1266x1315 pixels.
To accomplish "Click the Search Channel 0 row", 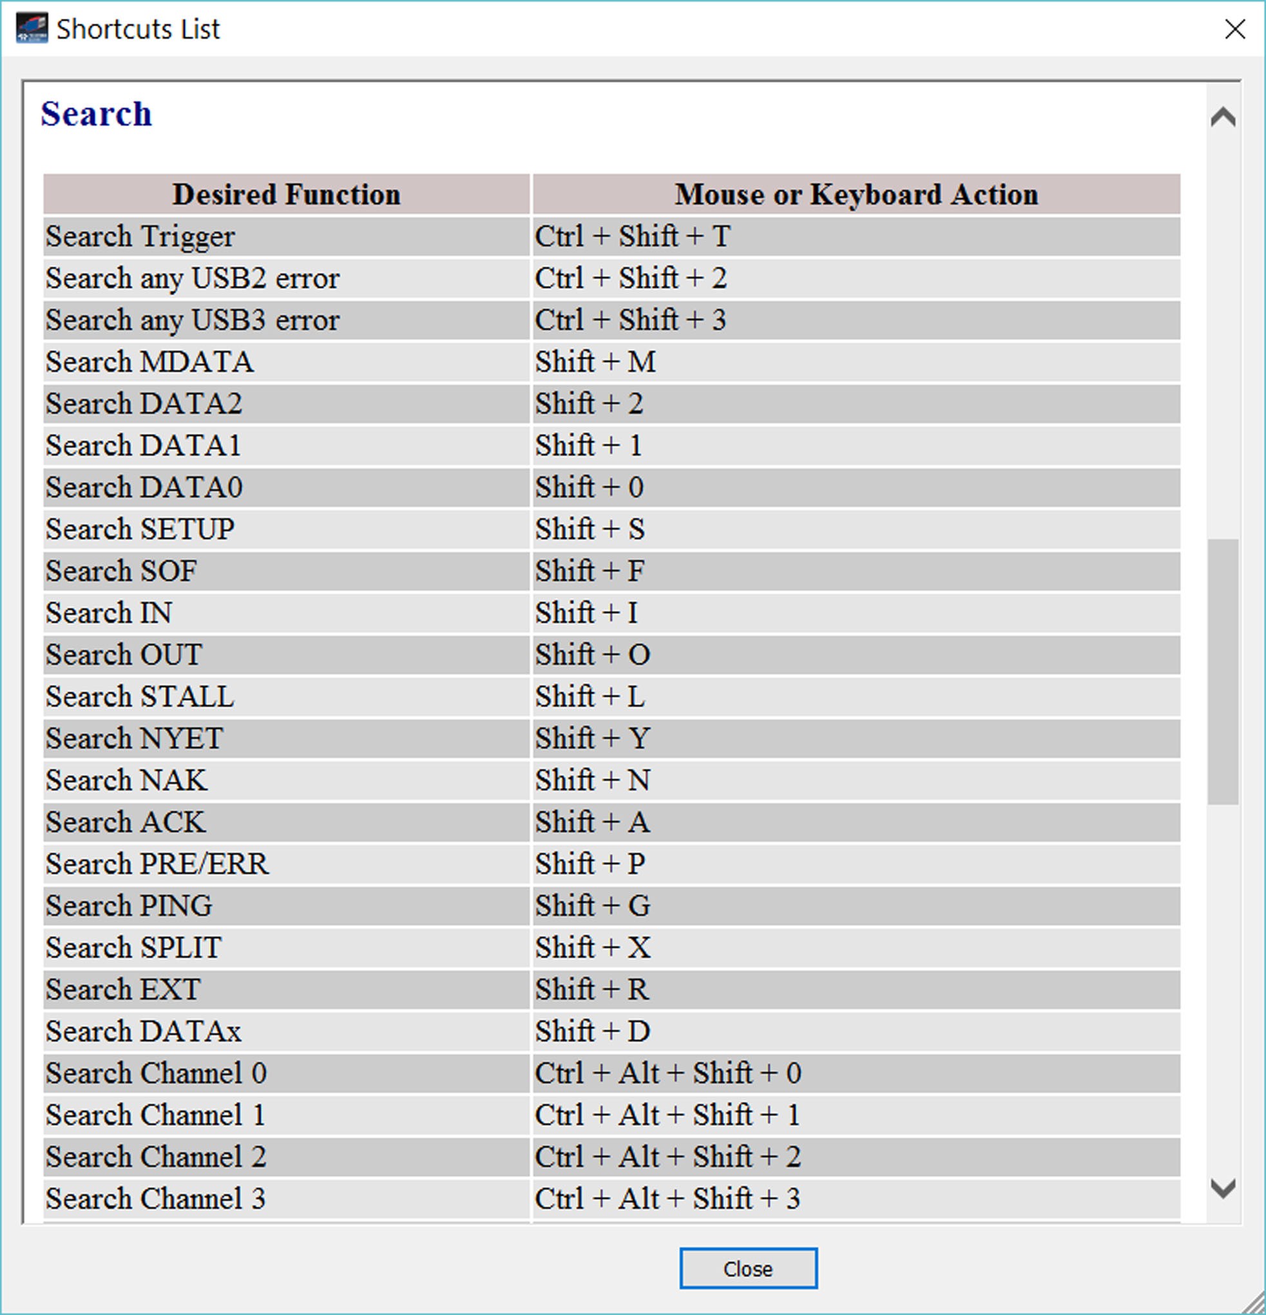I will [x=611, y=1074].
